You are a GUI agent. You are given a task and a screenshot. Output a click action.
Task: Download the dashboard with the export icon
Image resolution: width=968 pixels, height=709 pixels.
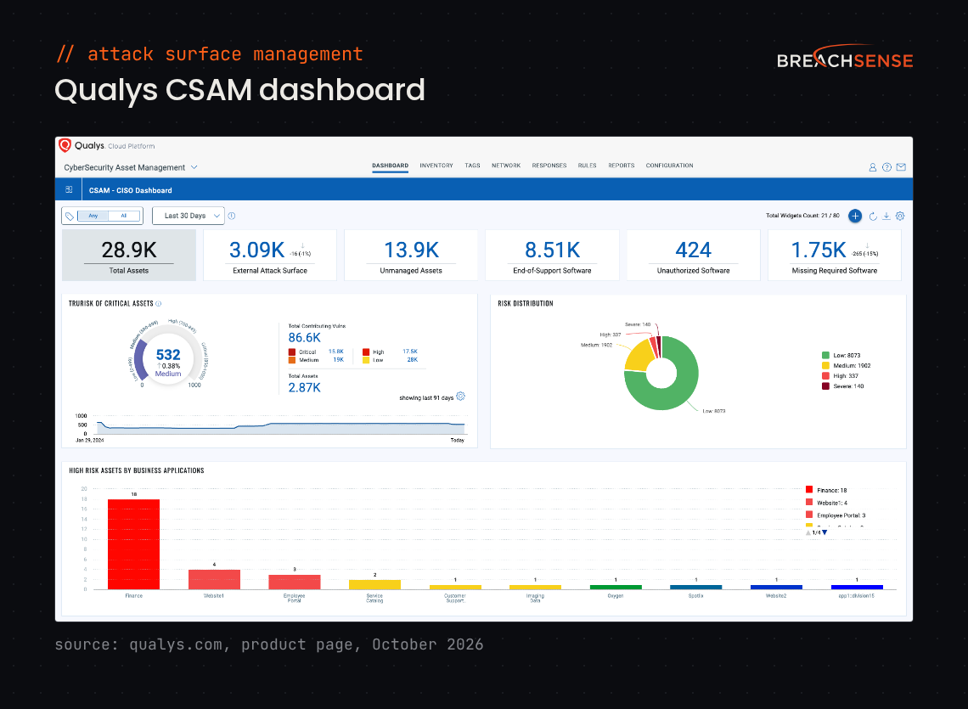(886, 217)
